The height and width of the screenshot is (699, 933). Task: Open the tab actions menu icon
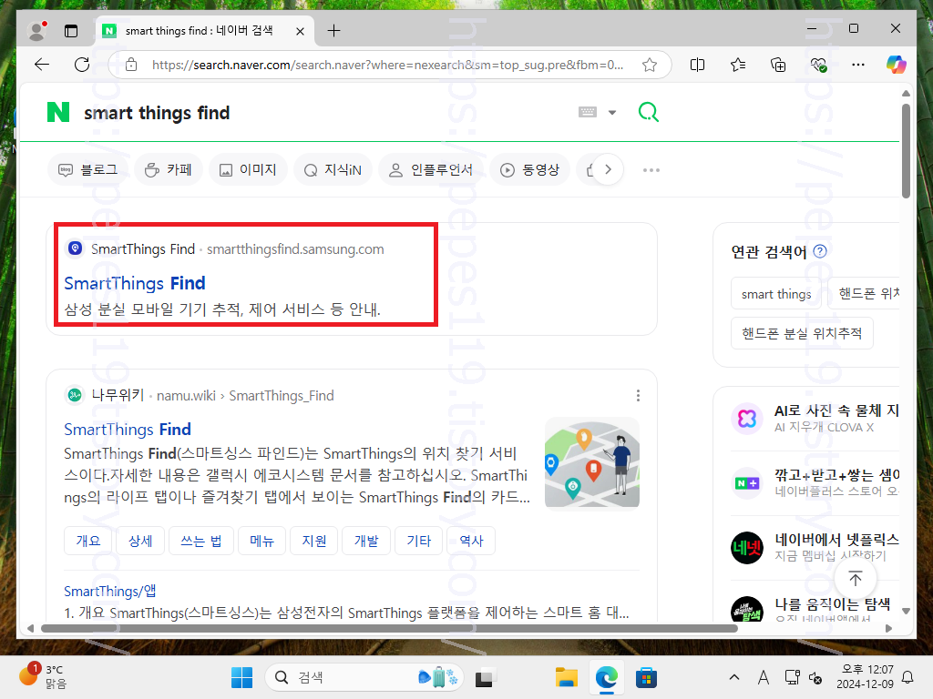tap(71, 31)
